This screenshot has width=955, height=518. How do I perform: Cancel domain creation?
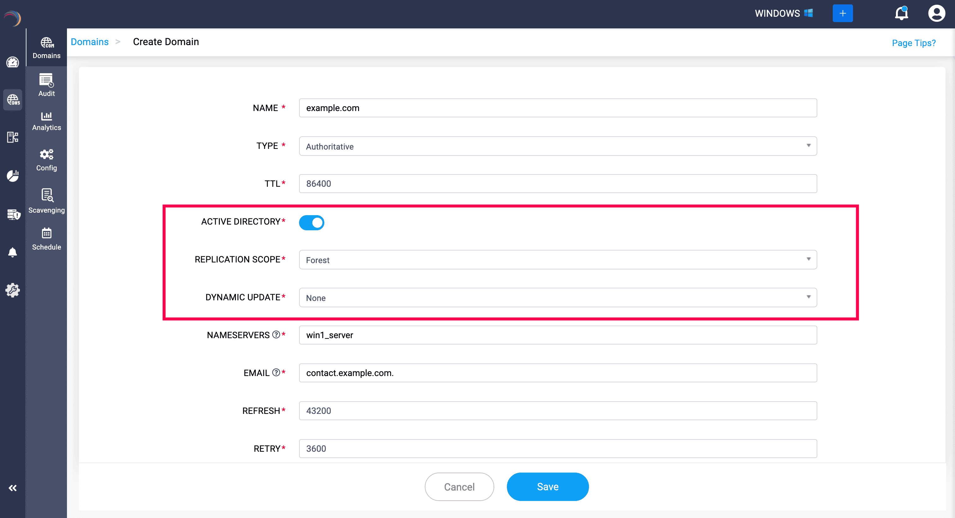coord(459,486)
